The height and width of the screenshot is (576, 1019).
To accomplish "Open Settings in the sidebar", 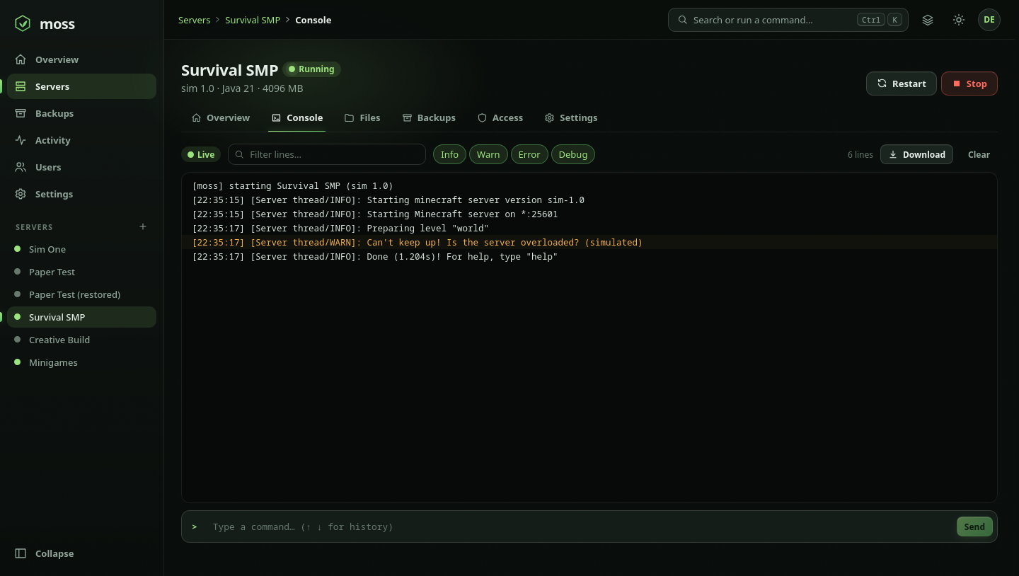I will 81,194.
